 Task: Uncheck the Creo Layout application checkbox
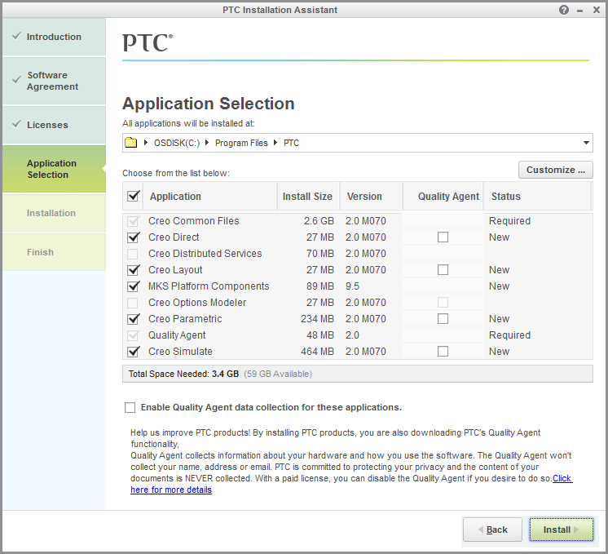(x=134, y=270)
